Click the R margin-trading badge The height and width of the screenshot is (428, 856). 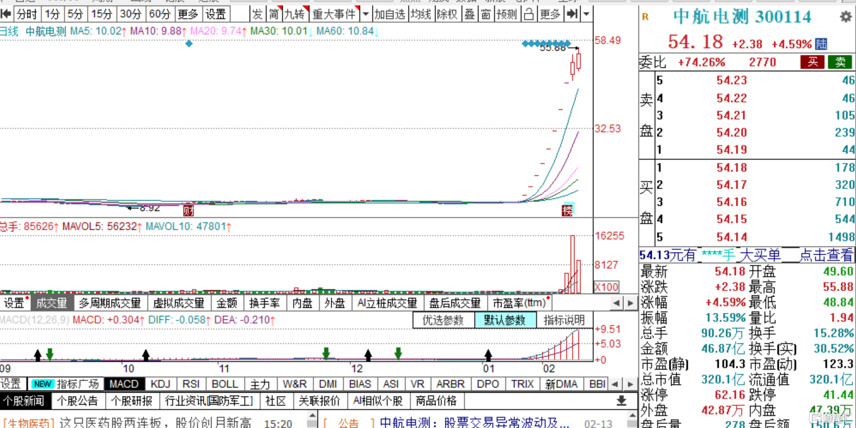point(645,17)
